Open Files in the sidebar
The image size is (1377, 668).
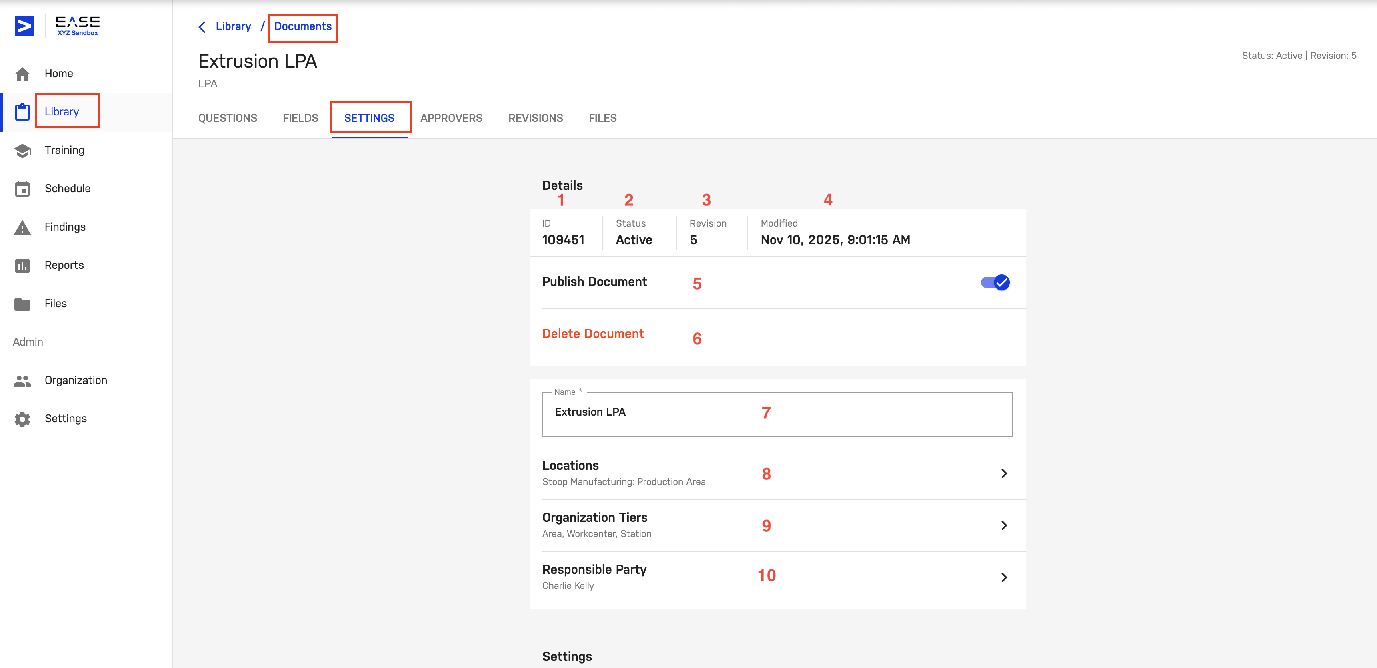(56, 304)
